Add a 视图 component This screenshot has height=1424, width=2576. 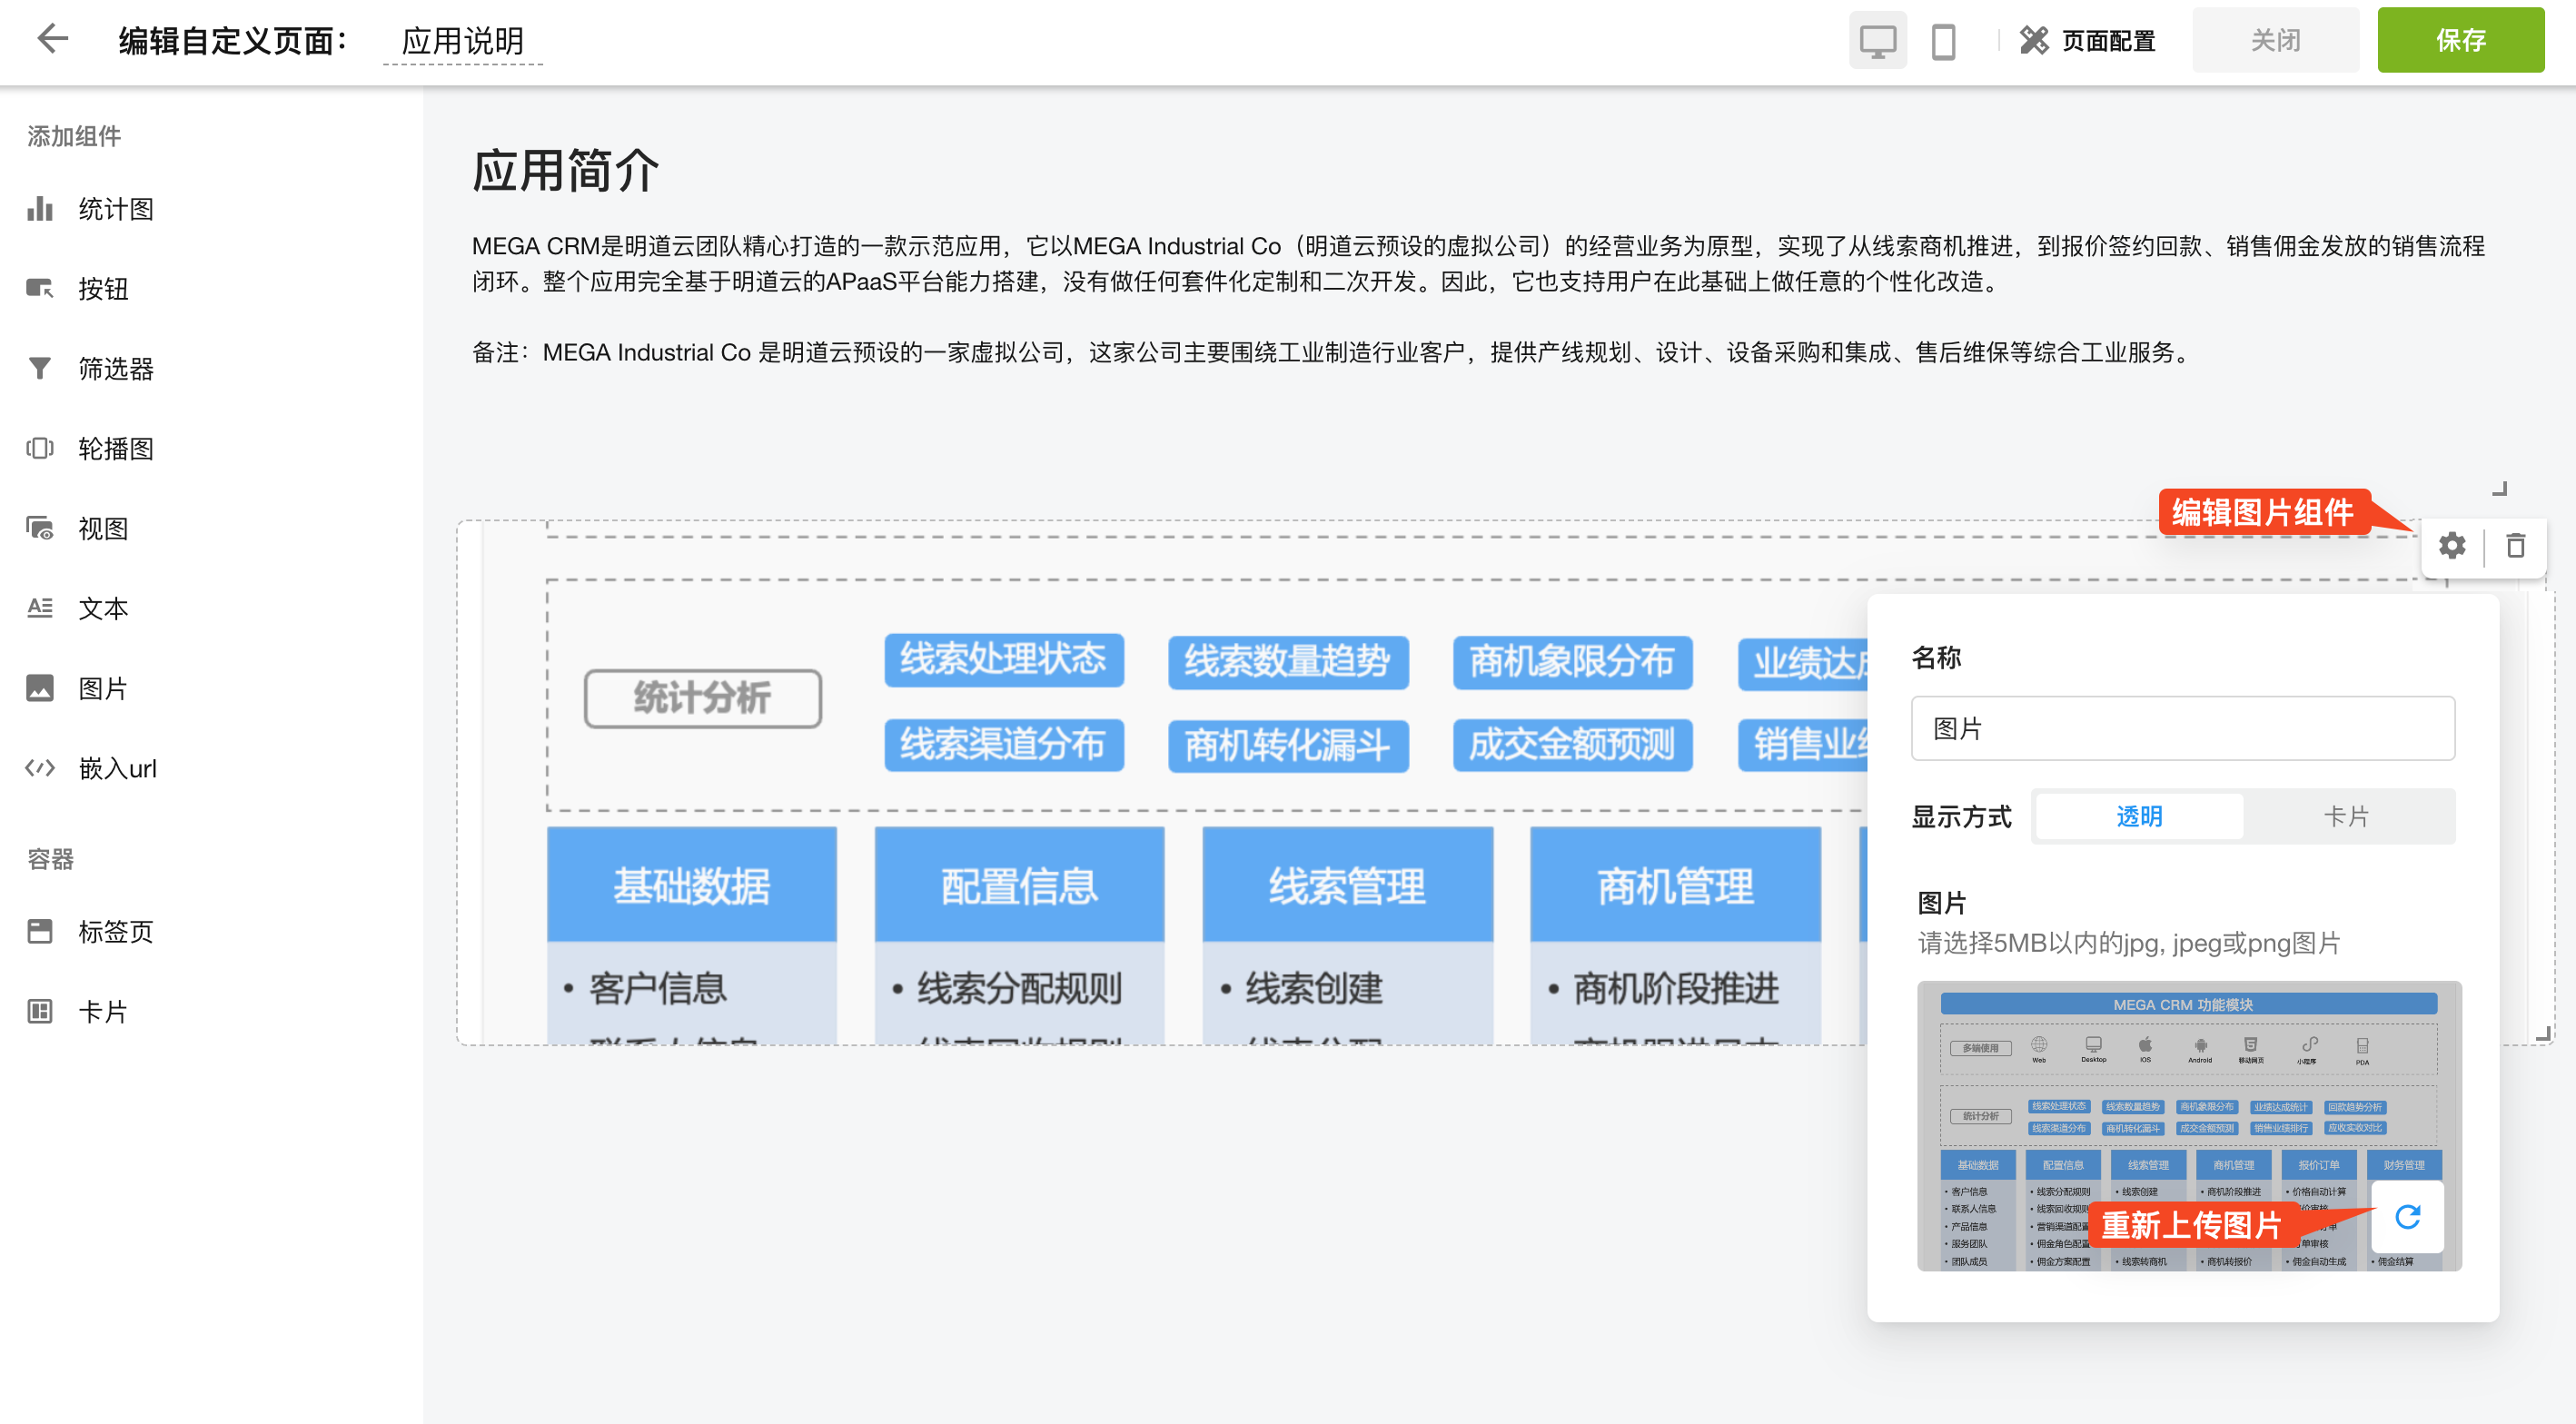click(x=103, y=529)
